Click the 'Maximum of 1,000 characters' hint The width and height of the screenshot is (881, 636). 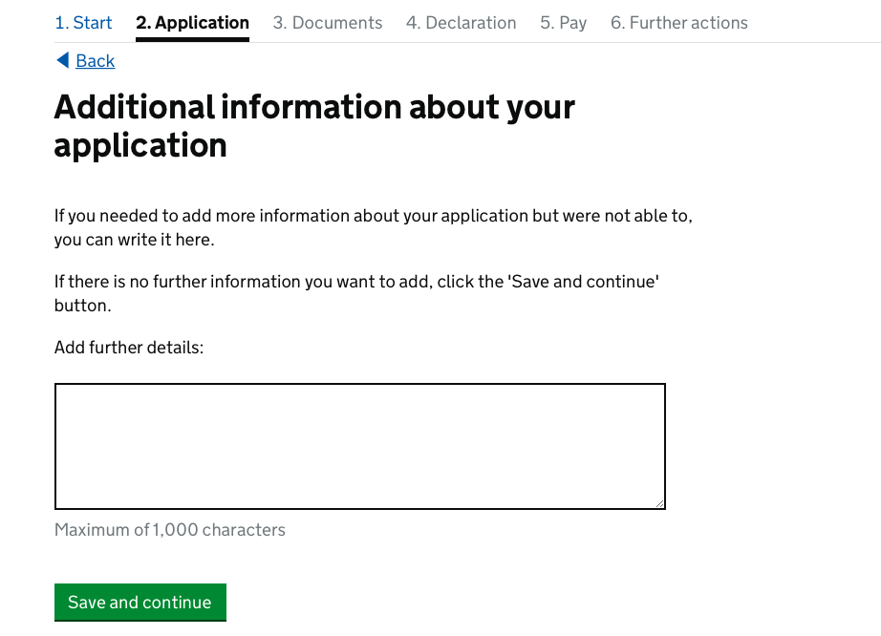coord(170,530)
